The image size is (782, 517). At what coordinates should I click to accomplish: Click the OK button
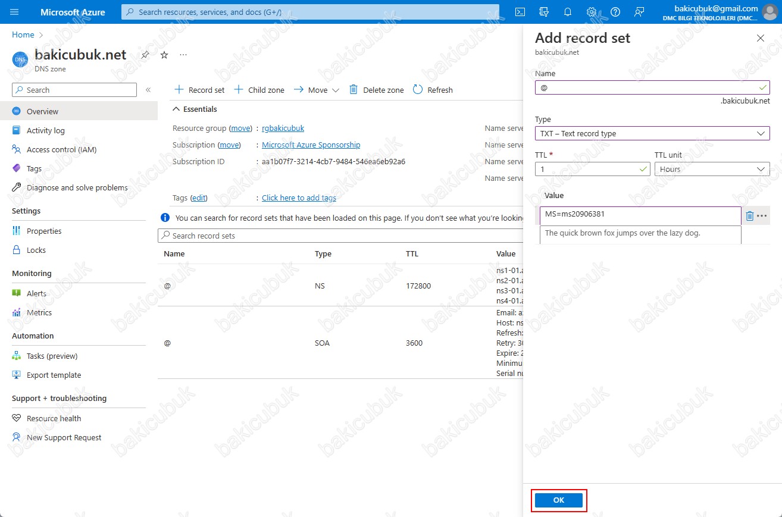[x=558, y=500]
